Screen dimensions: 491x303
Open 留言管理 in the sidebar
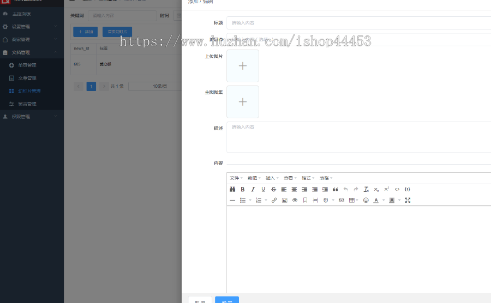coord(32,104)
